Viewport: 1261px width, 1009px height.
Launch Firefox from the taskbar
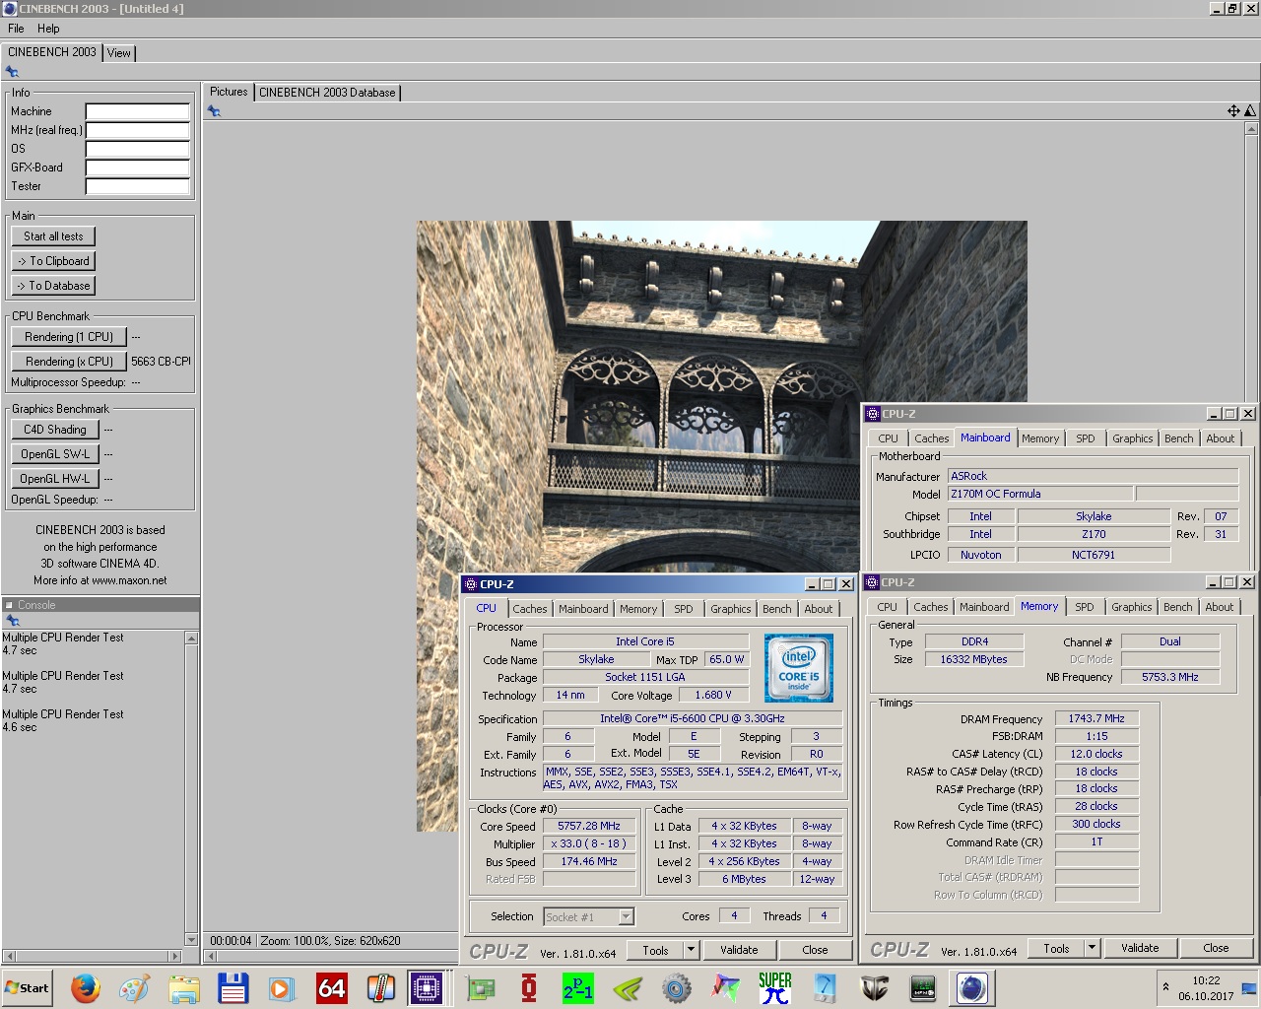[x=86, y=987]
